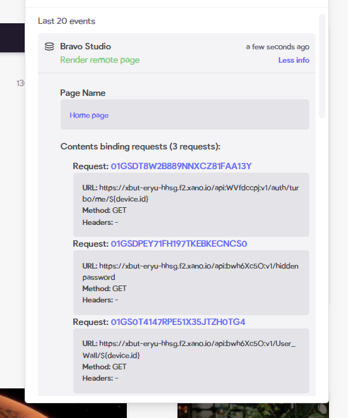Viewport: 348px width, 418px height.
Task: Click the 'a few seconds ago' timestamp
Action: [x=278, y=47]
